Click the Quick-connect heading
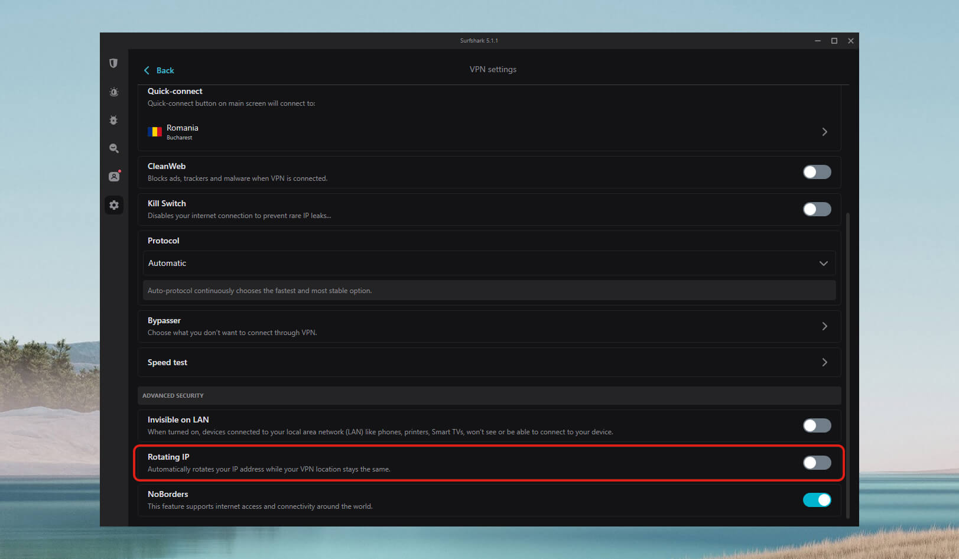959x559 pixels. click(175, 91)
